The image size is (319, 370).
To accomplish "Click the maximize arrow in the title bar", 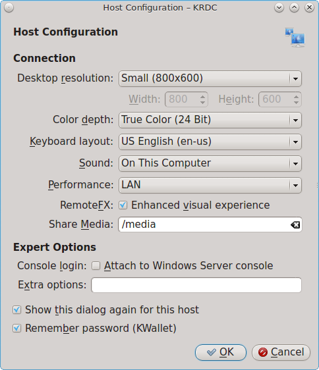I will tap(294, 8).
